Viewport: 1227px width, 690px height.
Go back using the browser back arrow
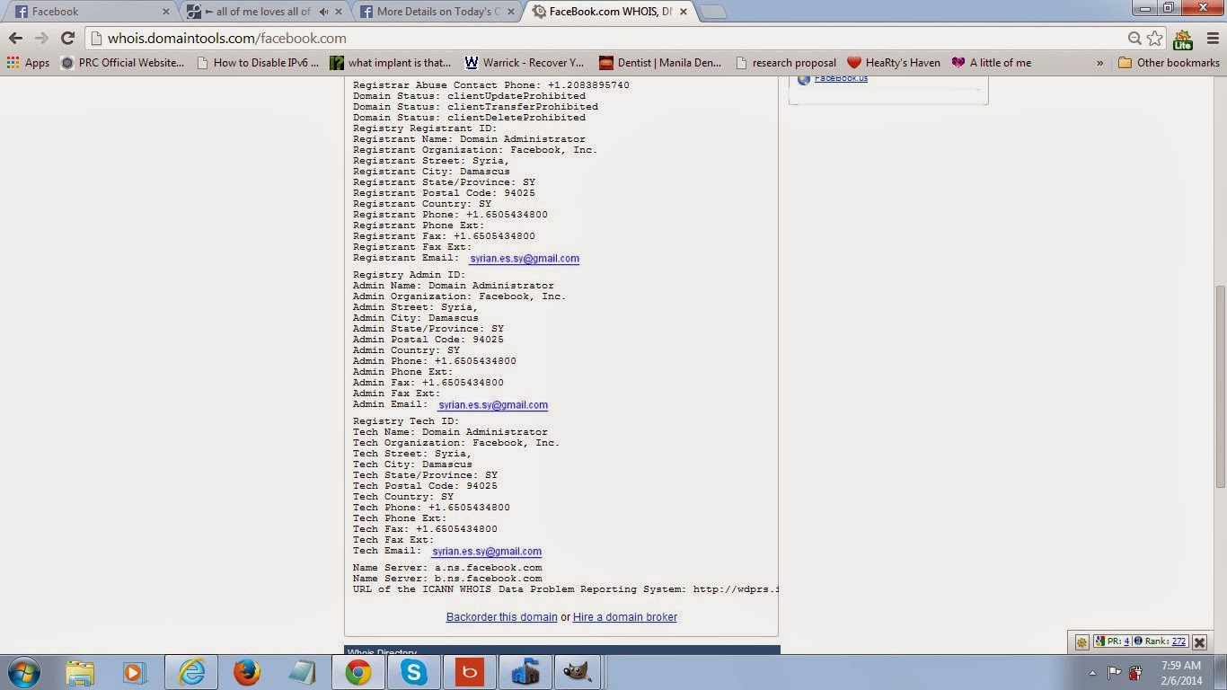[x=15, y=38]
